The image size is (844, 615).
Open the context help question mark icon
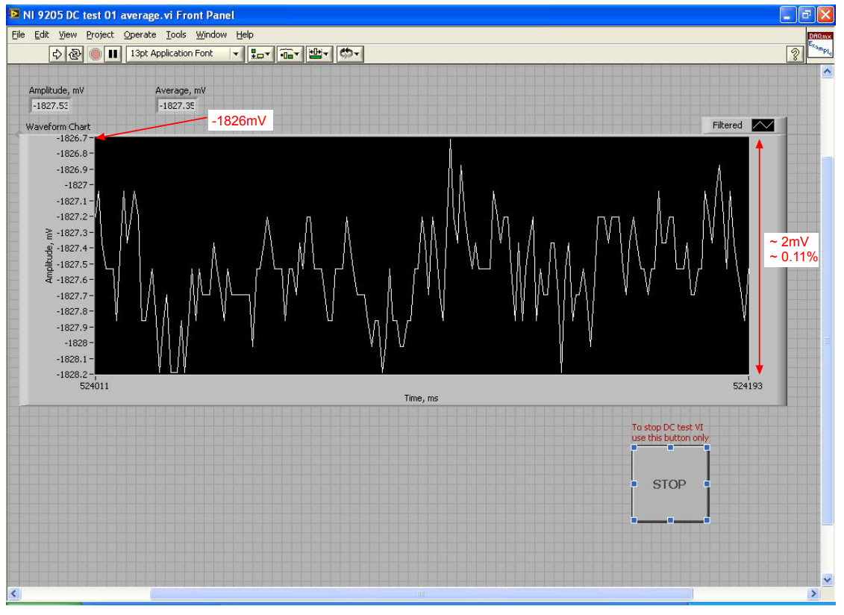(795, 54)
